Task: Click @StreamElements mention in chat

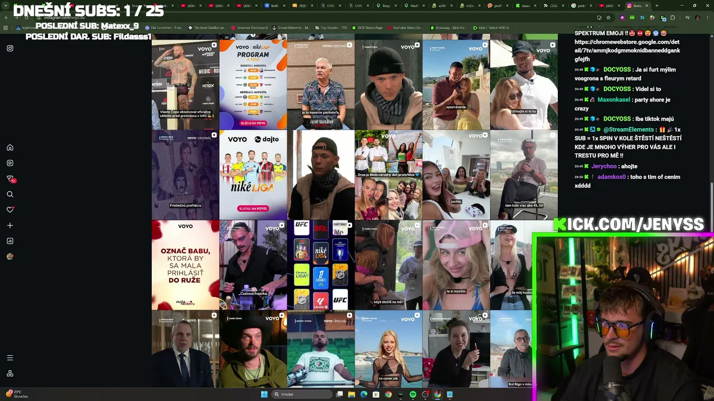Action: coord(629,130)
